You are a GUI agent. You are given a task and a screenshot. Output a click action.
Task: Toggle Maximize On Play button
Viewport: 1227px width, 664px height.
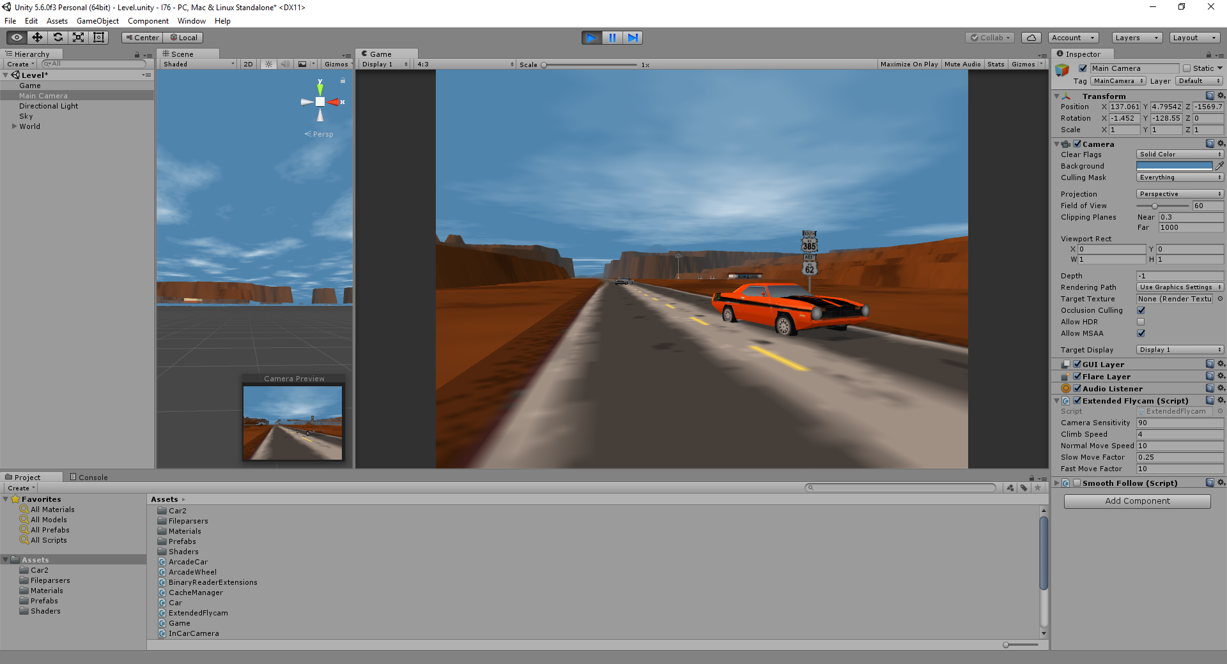point(909,64)
